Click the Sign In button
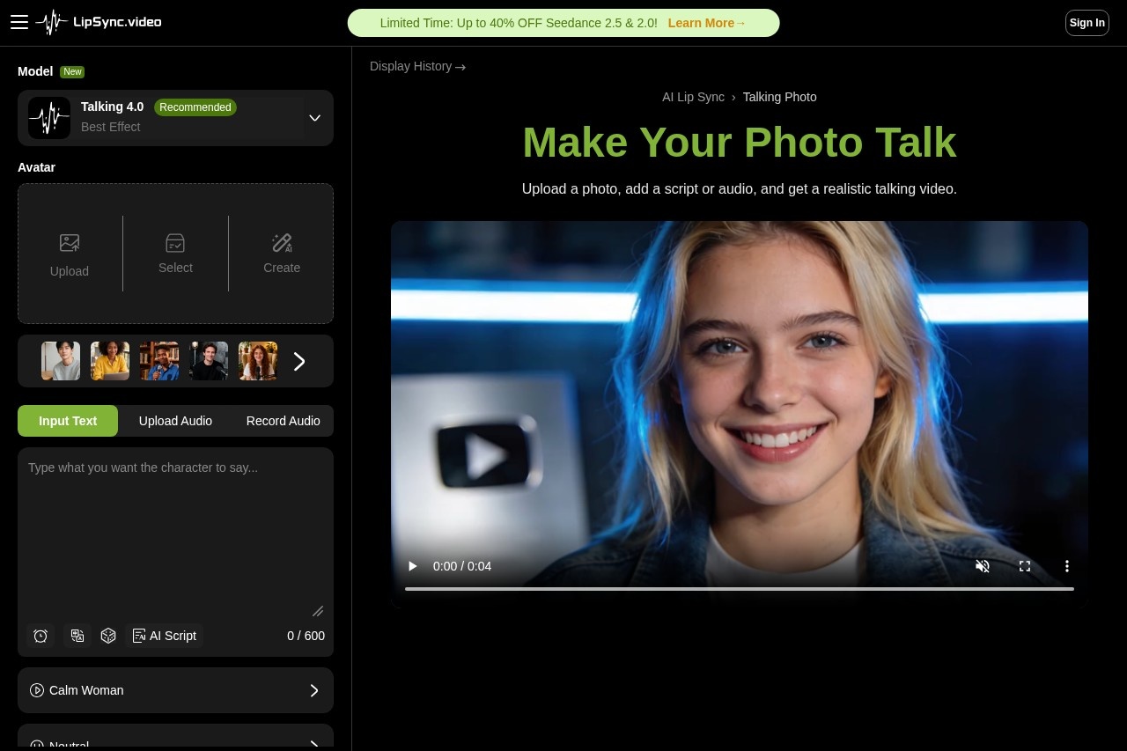Image resolution: width=1127 pixels, height=751 pixels. point(1087,23)
